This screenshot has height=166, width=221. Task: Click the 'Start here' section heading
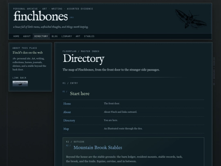coord(80,93)
